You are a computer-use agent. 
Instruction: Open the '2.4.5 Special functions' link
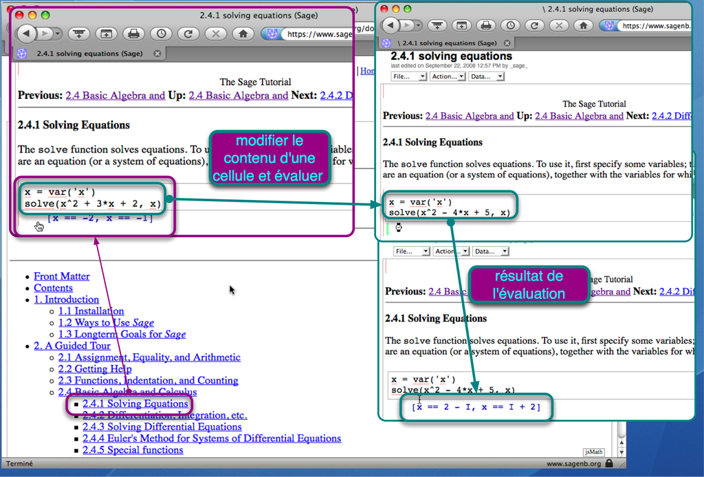(x=133, y=450)
